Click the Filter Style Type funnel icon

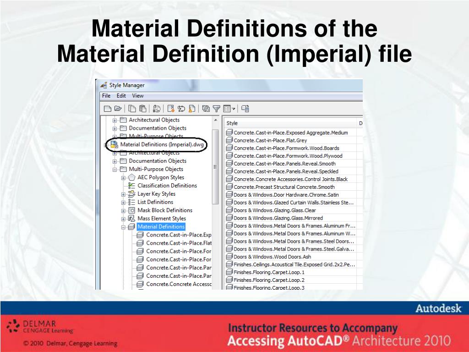[x=217, y=109]
